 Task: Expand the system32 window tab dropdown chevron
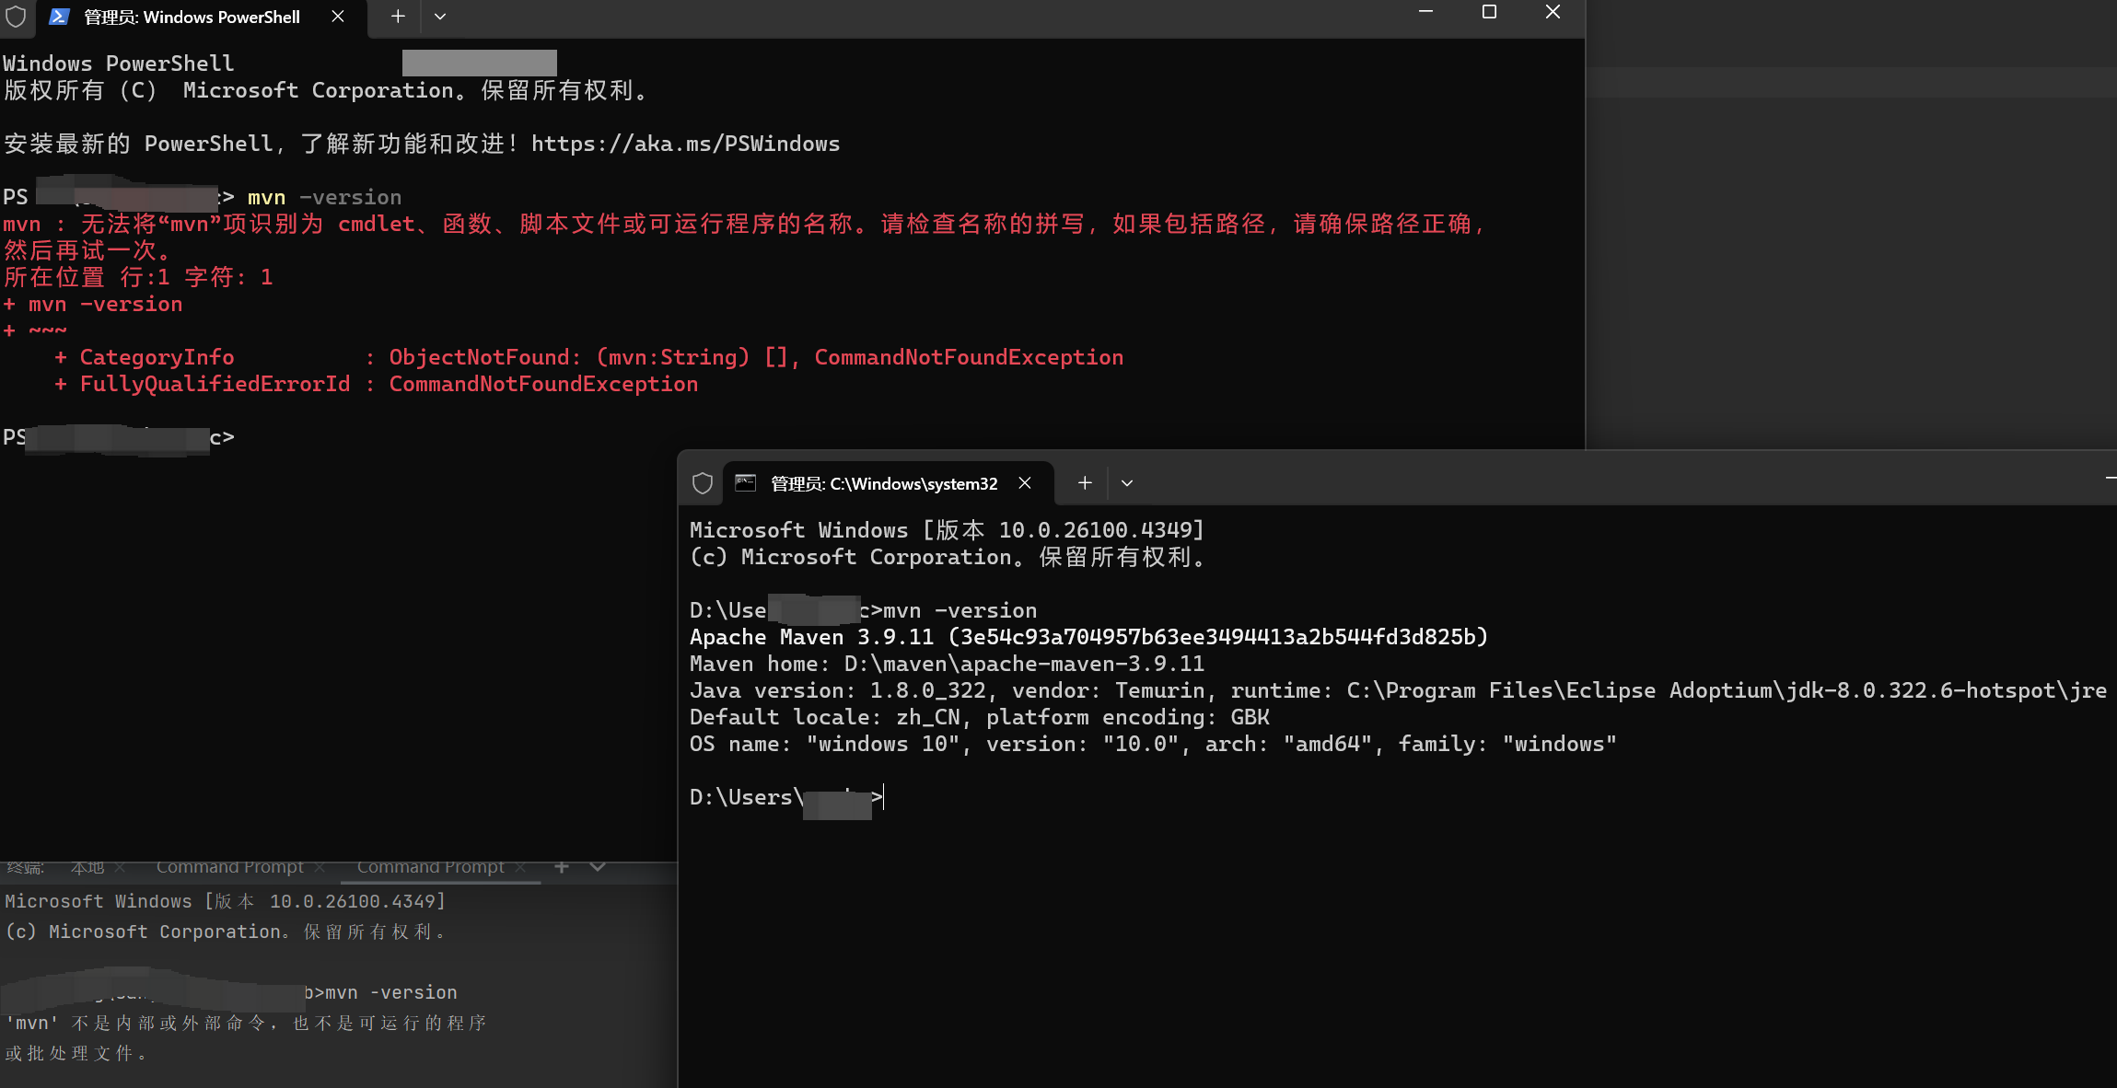[x=1127, y=483]
